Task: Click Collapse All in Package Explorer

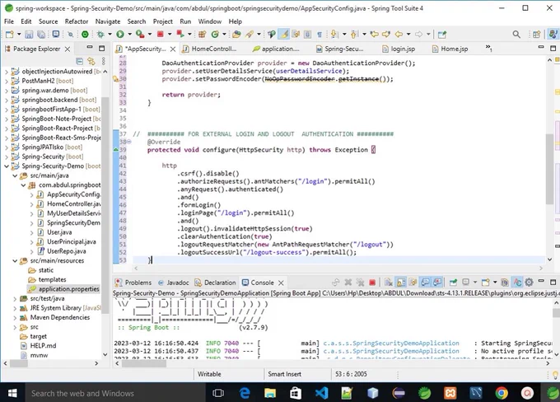Action: (80, 61)
